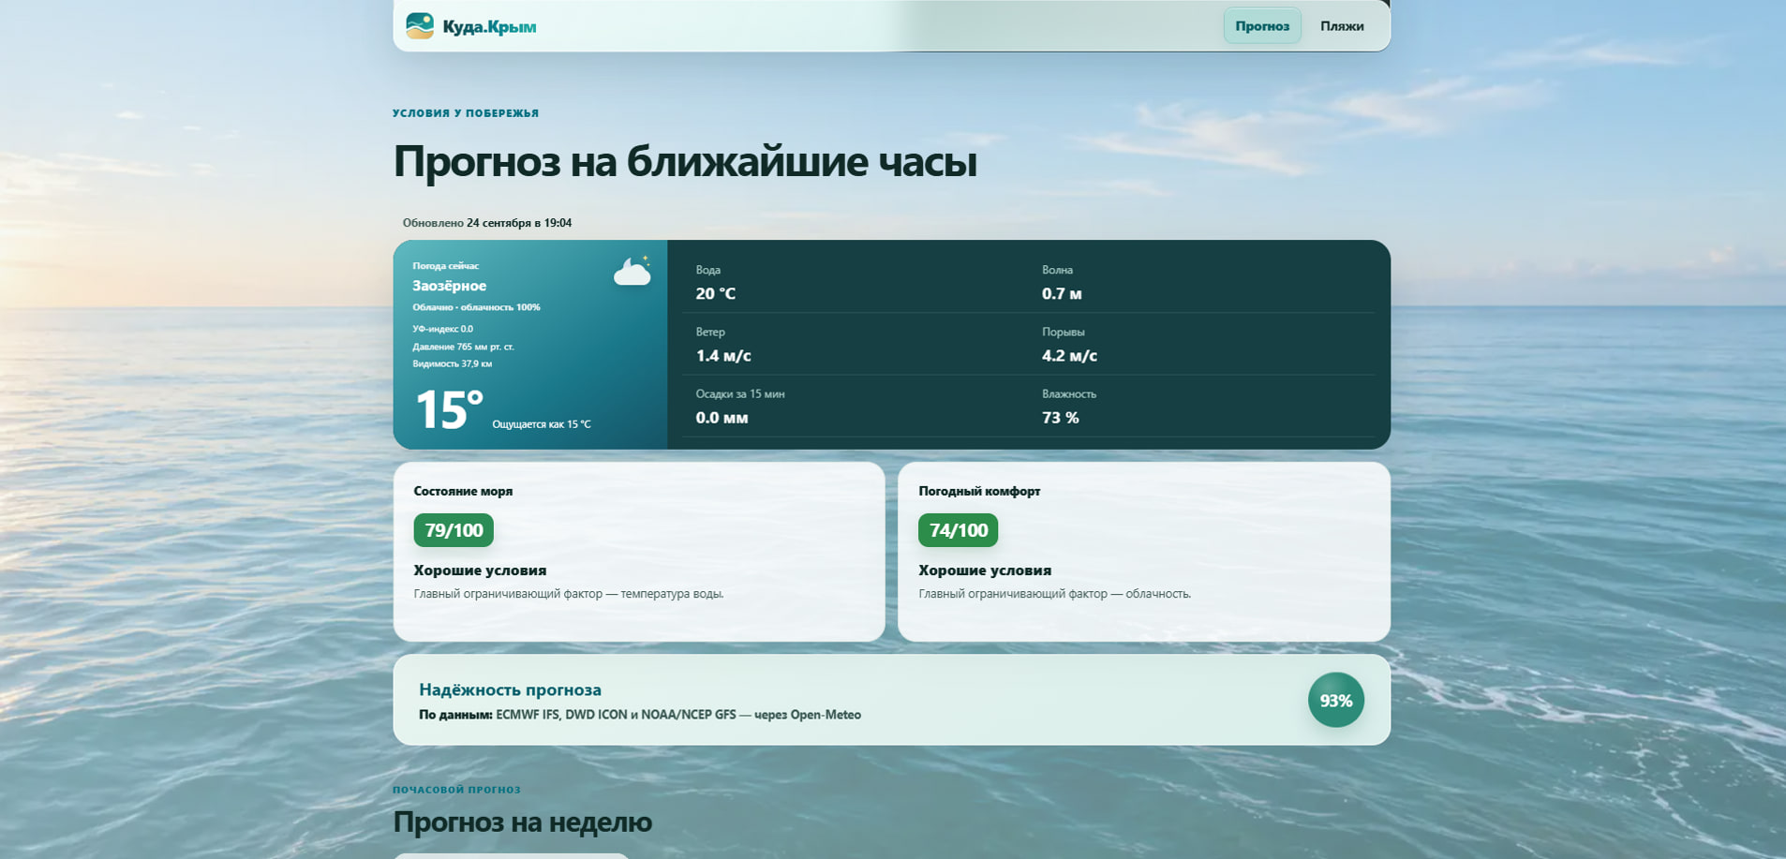Screen dimensions: 1786x859
Task: Click the Облачно · облачность 100% line
Action: pos(476,307)
